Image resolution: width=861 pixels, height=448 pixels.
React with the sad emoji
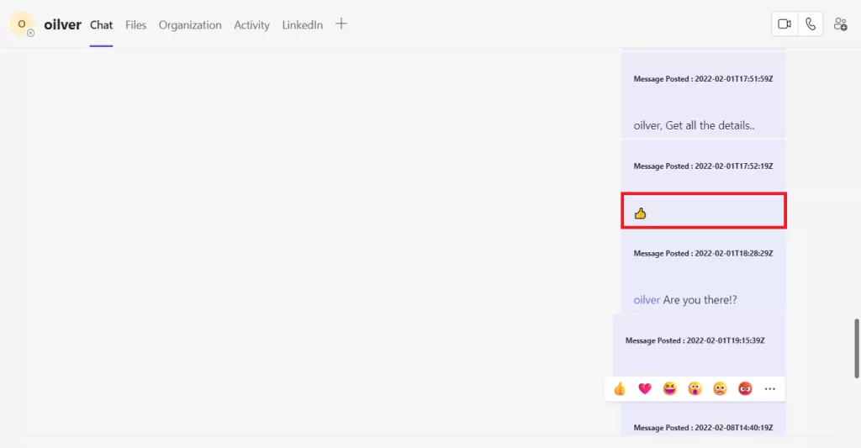(x=720, y=388)
